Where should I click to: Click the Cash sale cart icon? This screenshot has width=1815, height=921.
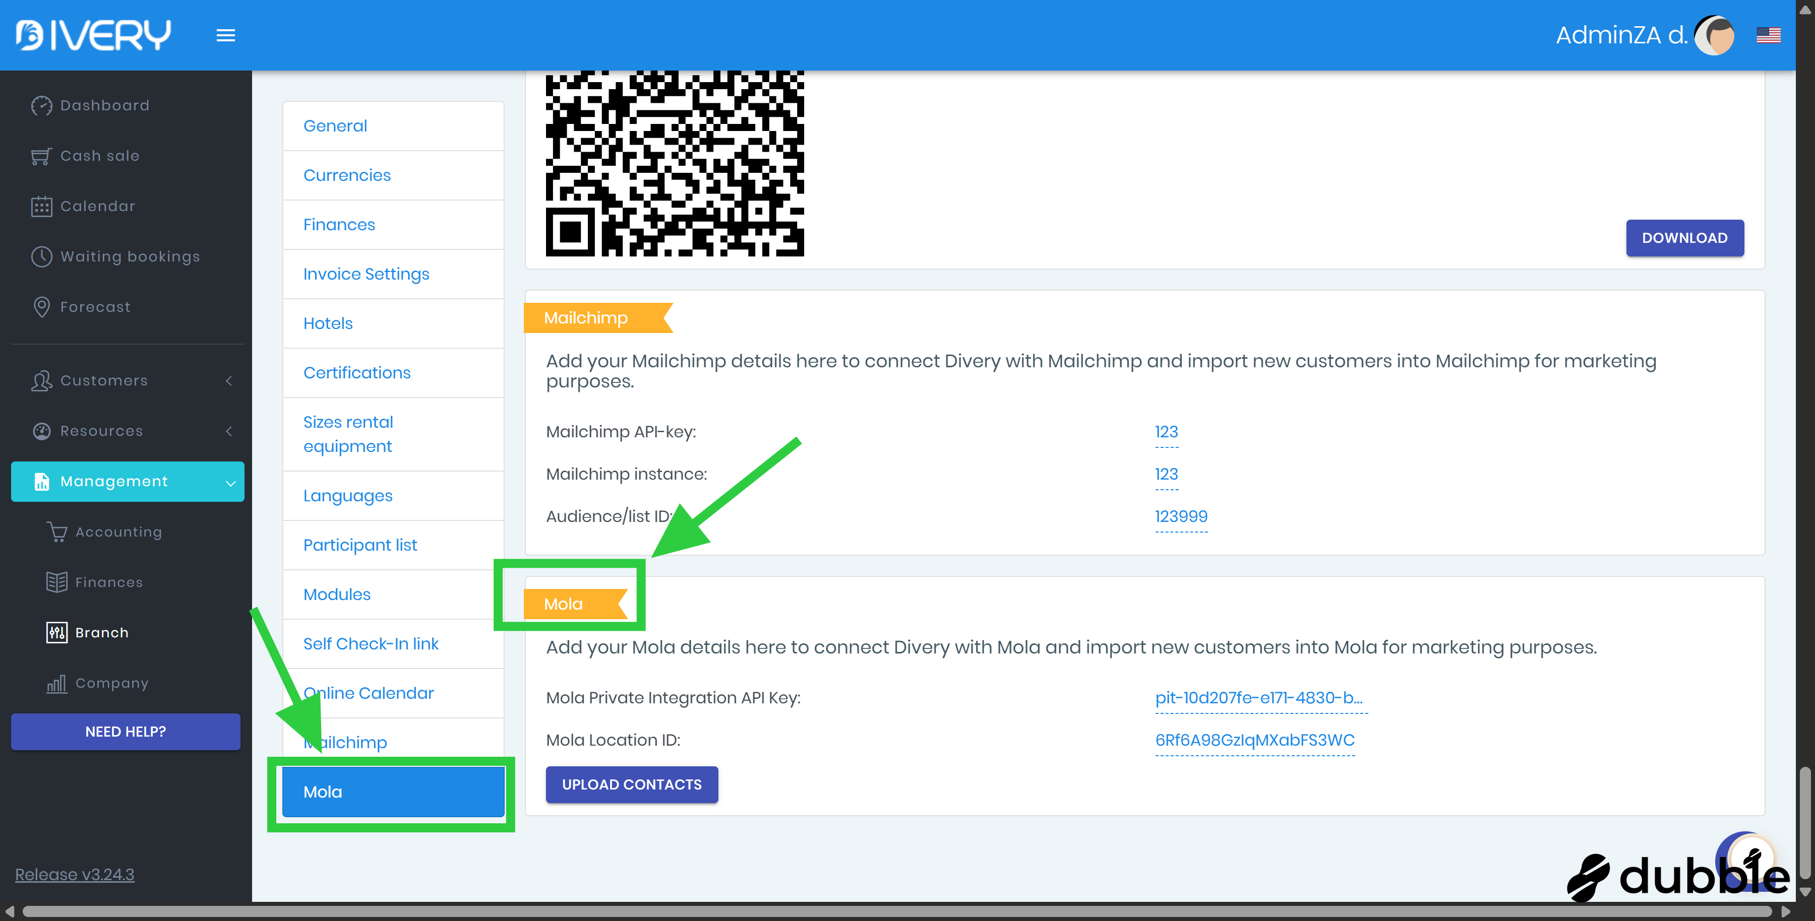point(41,156)
